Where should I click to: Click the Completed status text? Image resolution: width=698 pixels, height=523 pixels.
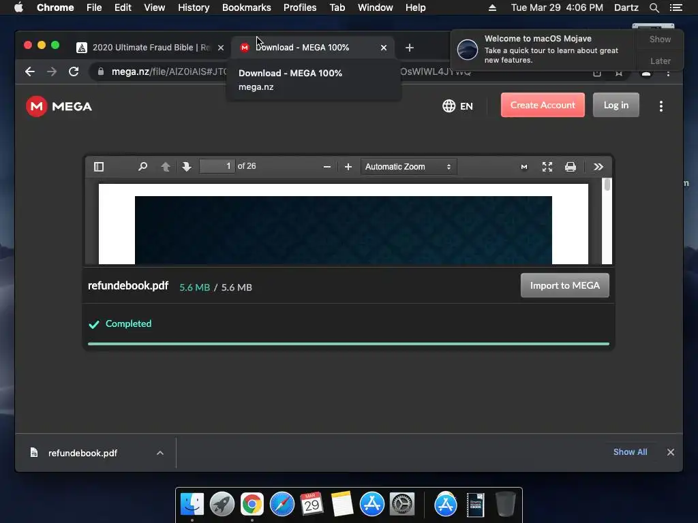pyautogui.click(x=128, y=323)
